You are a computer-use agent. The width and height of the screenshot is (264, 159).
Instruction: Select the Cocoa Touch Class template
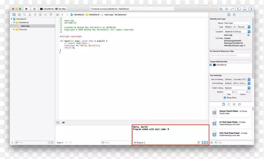point(230,112)
